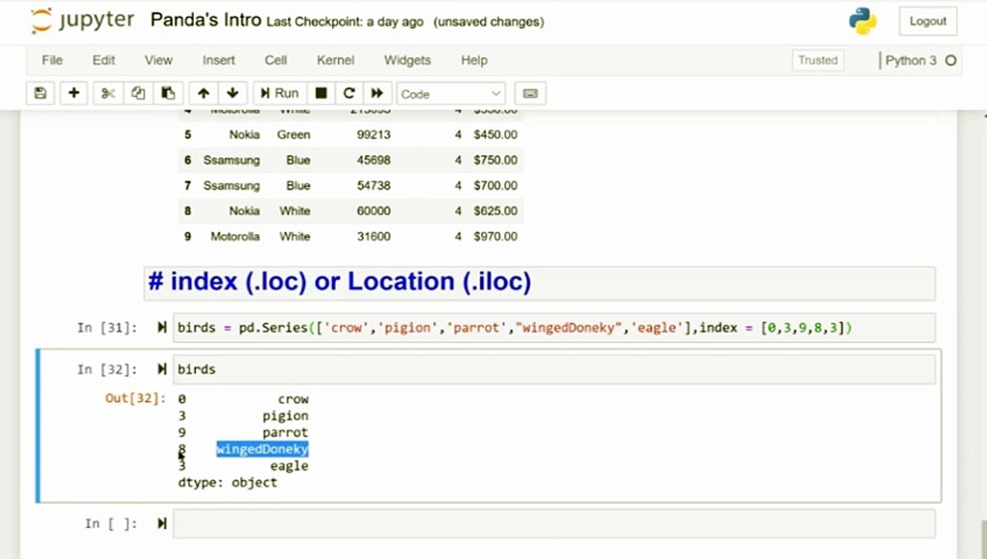
Task: Click the pigion output value
Action: pos(286,415)
